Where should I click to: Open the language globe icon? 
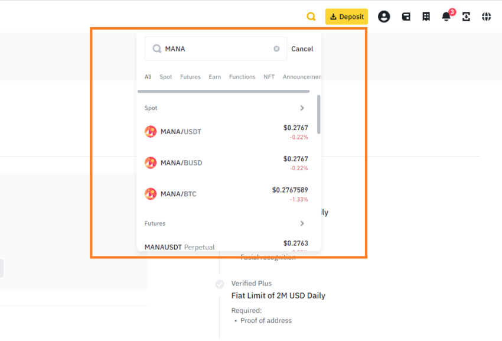tap(486, 17)
